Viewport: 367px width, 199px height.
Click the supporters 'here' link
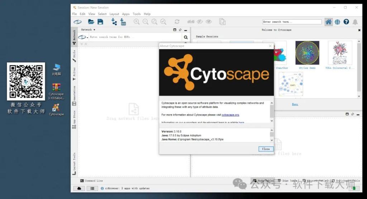point(241,122)
